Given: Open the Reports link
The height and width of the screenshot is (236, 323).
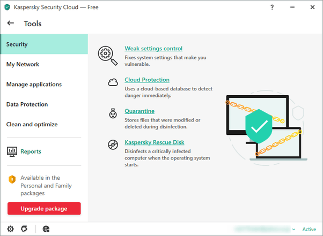Looking at the screenshot, I should [31, 151].
